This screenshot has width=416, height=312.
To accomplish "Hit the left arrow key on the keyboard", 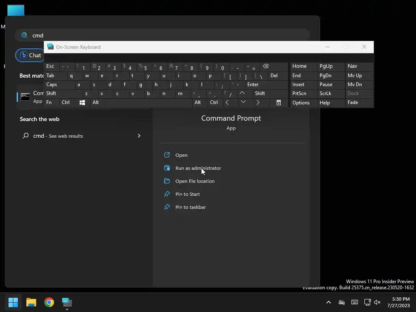I will coord(227,102).
